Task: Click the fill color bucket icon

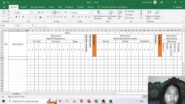Action: pos(35,17)
